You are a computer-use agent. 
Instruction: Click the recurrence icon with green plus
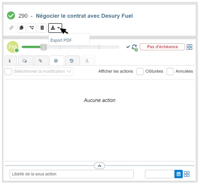(x=135, y=47)
